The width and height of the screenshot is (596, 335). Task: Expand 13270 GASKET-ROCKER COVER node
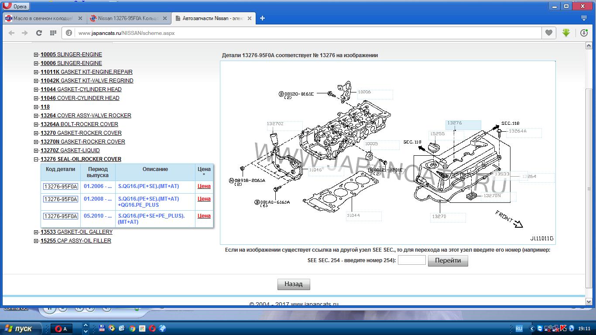point(36,133)
